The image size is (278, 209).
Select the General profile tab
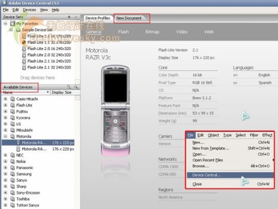pyautogui.click(x=93, y=32)
